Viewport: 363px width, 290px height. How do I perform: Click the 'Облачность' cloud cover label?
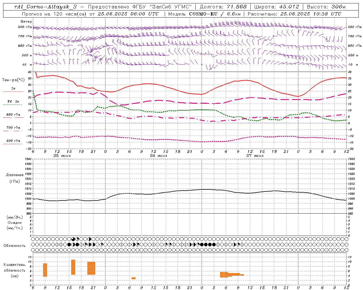tap(14, 246)
